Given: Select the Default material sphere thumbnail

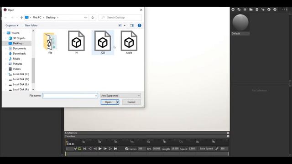Looking at the screenshot, I should (x=240, y=23).
